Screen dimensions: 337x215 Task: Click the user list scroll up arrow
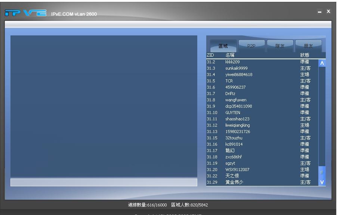[x=322, y=63]
